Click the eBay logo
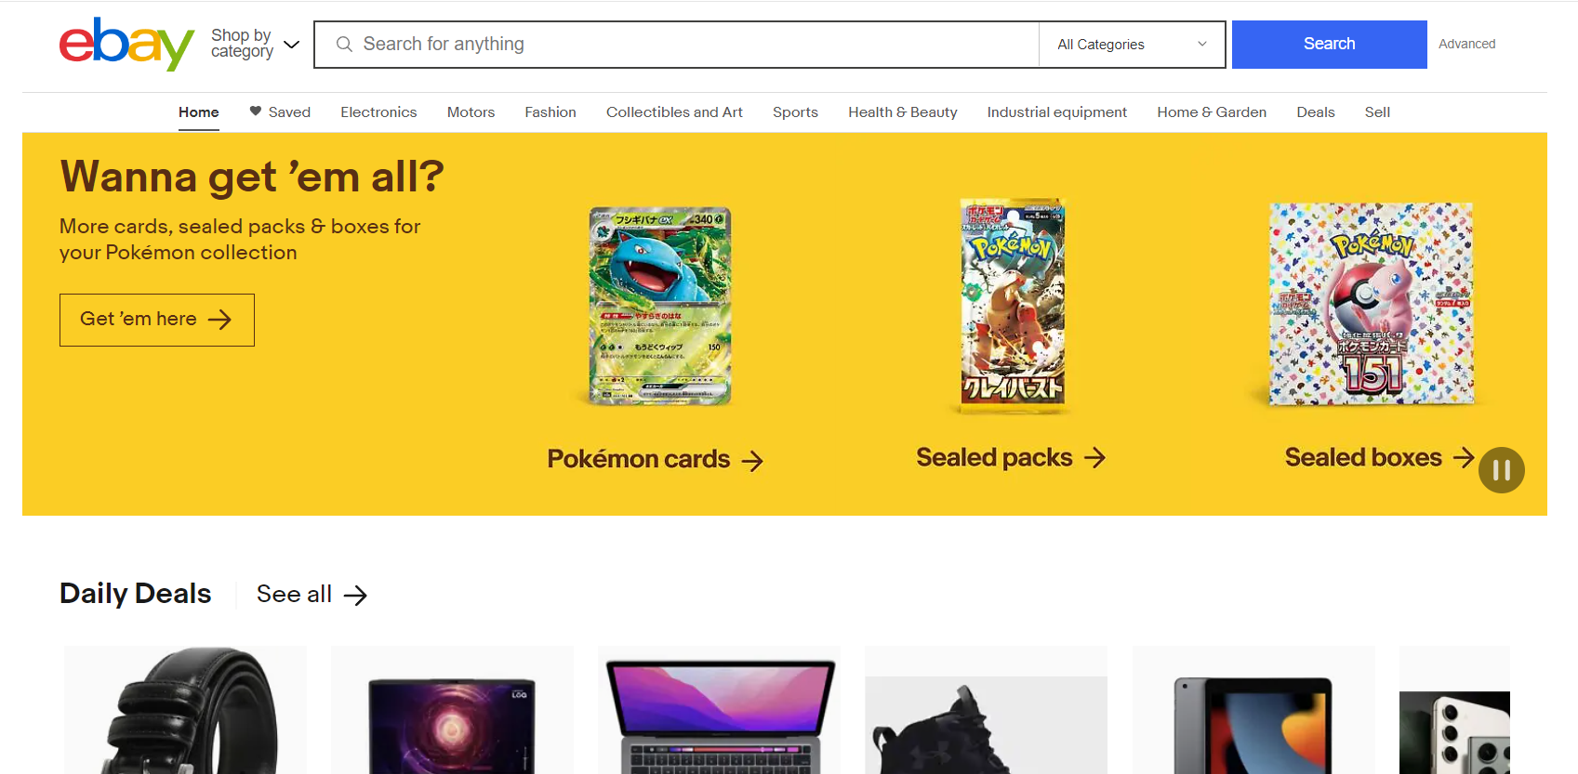Image resolution: width=1578 pixels, height=774 pixels. [x=126, y=44]
